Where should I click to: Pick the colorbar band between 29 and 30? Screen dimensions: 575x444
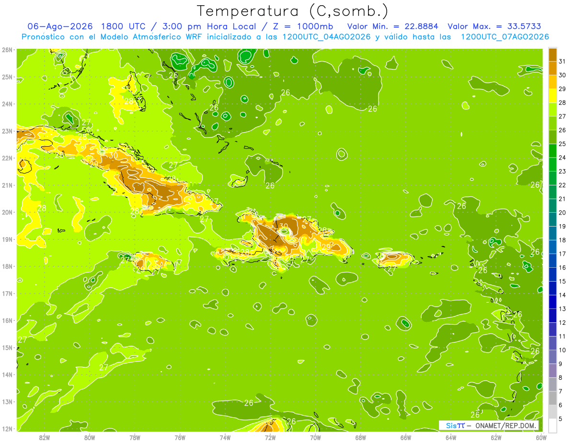click(552, 82)
